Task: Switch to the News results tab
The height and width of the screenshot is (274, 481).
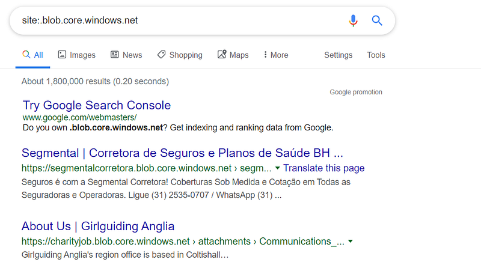Action: 132,55
